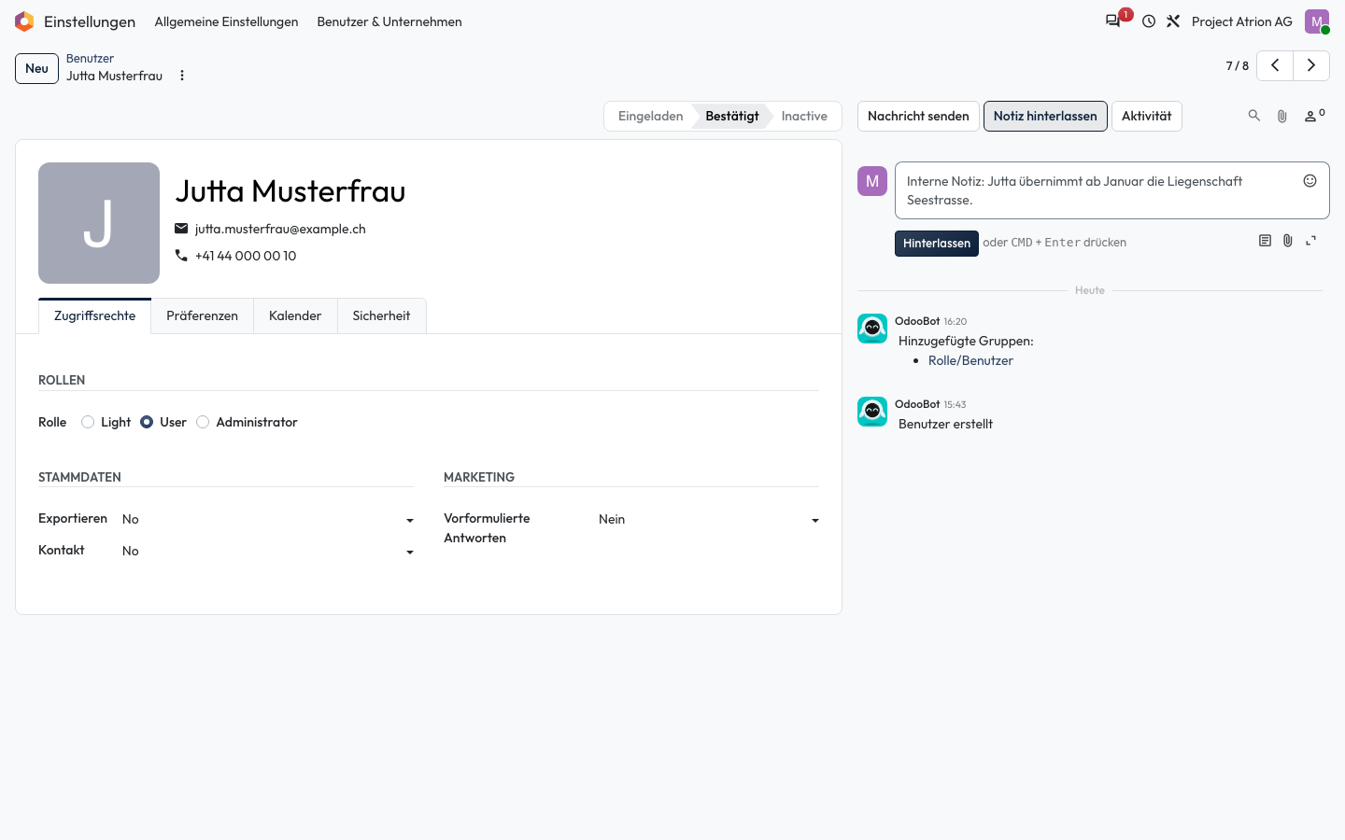Open Benutzer & Unternehmen menu
The height and width of the screenshot is (840, 1345).
coord(389,21)
